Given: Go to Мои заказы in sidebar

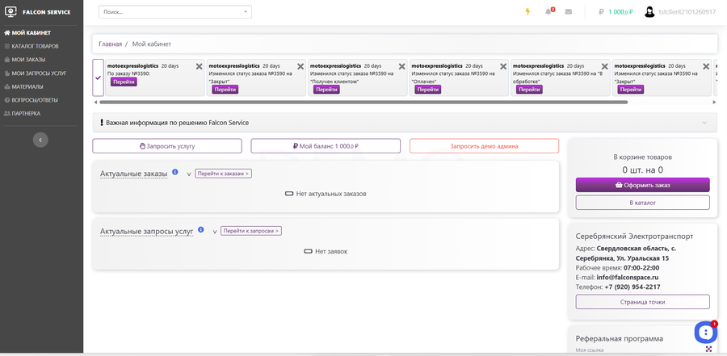Looking at the screenshot, I should (28, 60).
